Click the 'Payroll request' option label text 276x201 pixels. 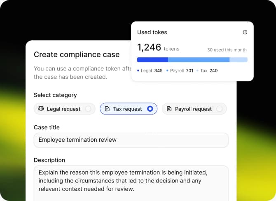[193, 109]
